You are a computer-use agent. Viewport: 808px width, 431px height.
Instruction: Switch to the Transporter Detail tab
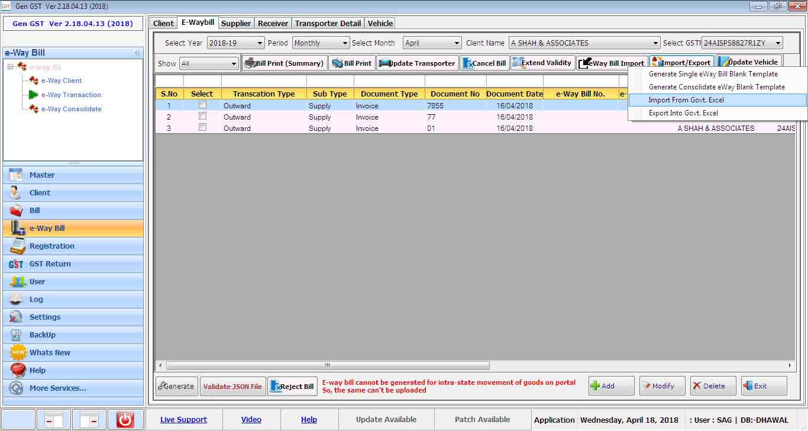point(328,24)
